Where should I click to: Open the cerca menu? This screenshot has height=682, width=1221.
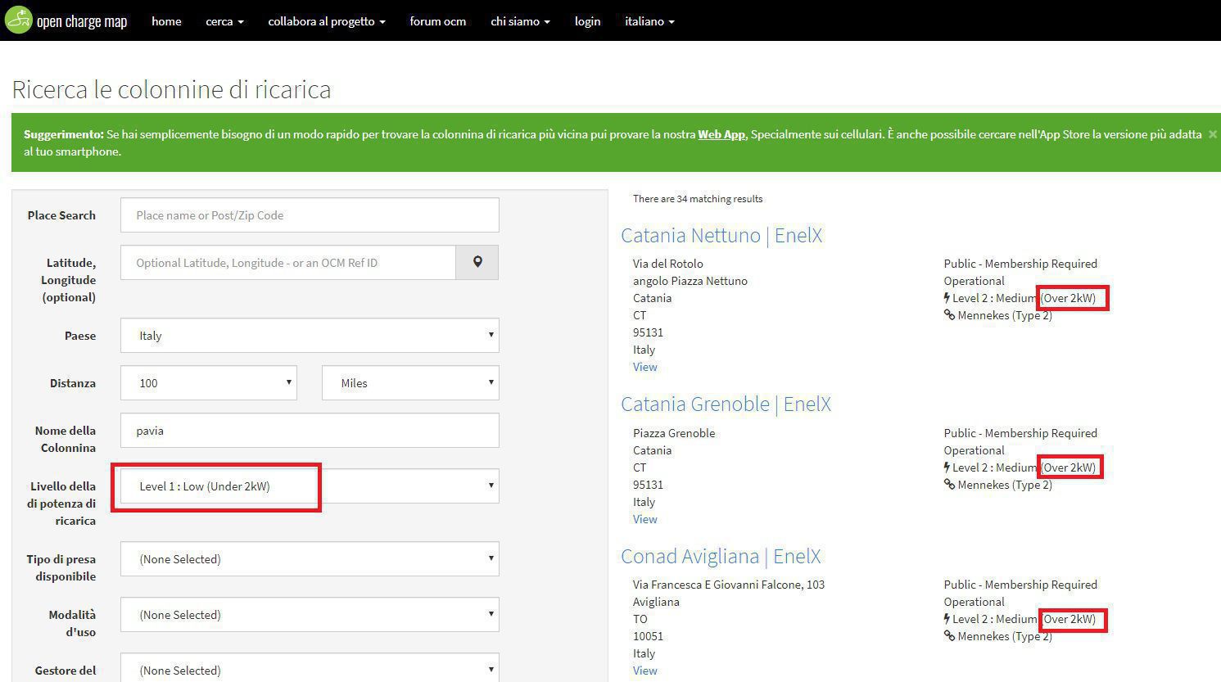[224, 21]
